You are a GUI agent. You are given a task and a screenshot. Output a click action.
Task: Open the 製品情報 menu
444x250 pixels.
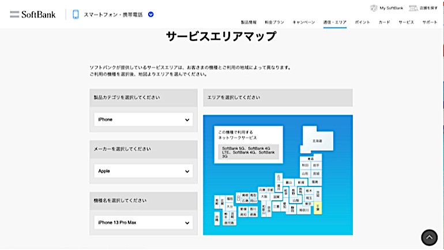[249, 22]
